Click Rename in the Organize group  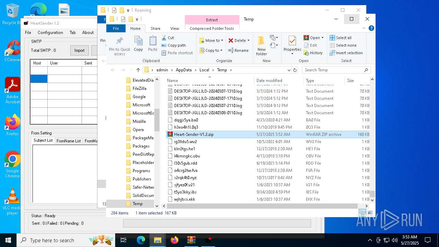pyautogui.click(x=238, y=50)
